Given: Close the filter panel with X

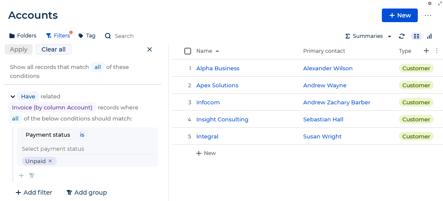Looking at the screenshot, I should click(150, 49).
